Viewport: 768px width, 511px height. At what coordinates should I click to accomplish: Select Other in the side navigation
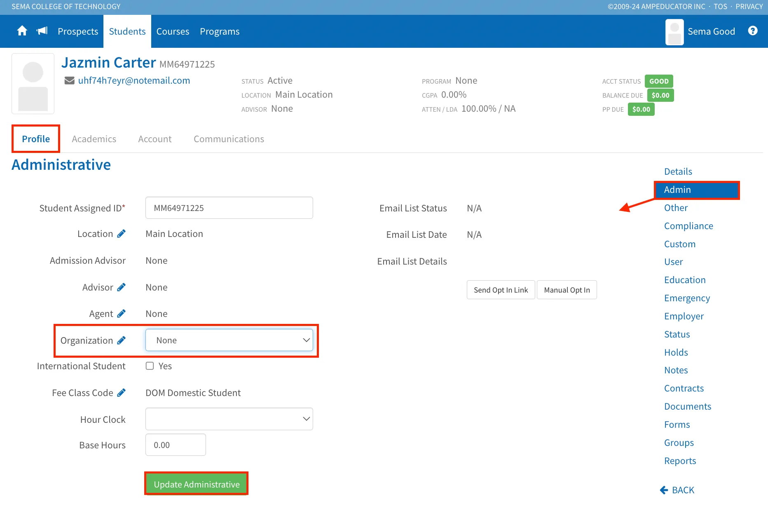coord(676,208)
